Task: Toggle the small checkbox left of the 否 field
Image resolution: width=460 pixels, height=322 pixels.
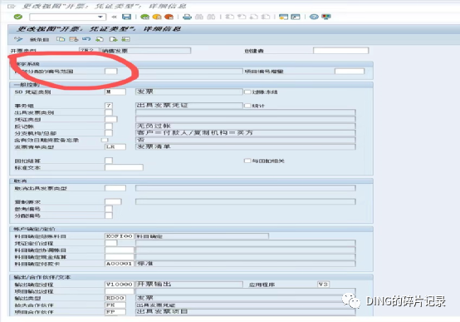Action: pos(105,140)
